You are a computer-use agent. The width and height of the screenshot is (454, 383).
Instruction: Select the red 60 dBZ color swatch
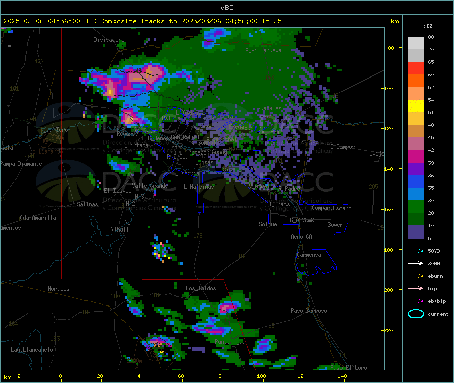click(x=416, y=68)
